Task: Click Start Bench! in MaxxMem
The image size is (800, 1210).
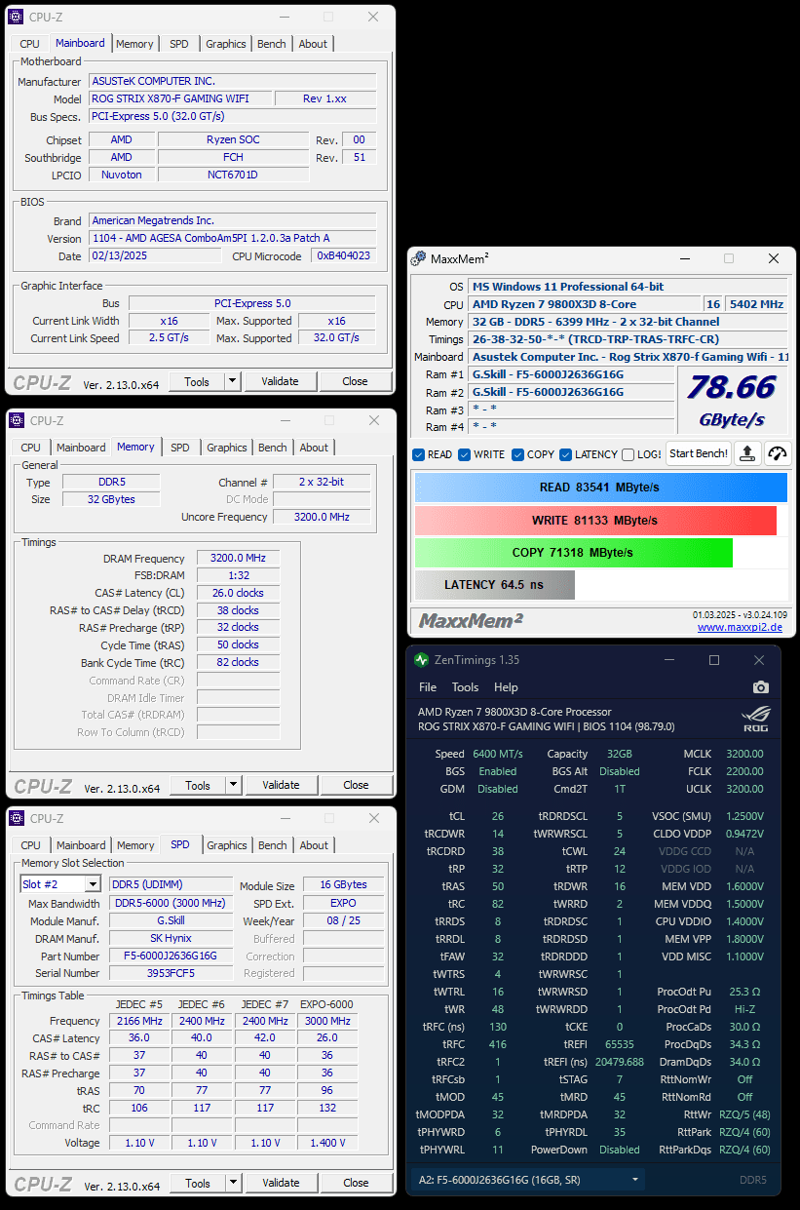Action: click(699, 453)
